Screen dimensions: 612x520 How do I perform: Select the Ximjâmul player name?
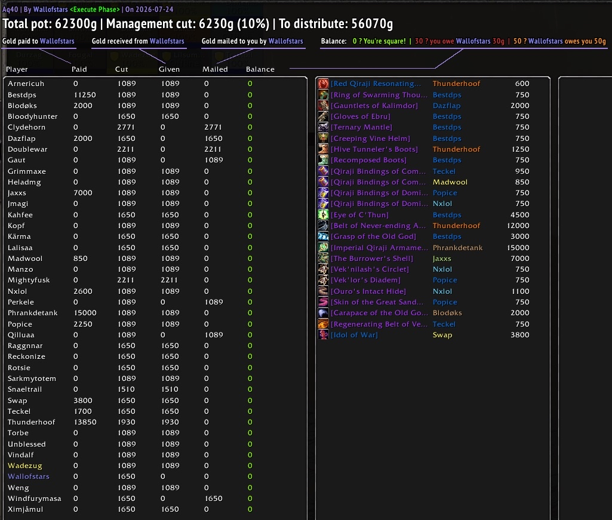tap(25, 509)
